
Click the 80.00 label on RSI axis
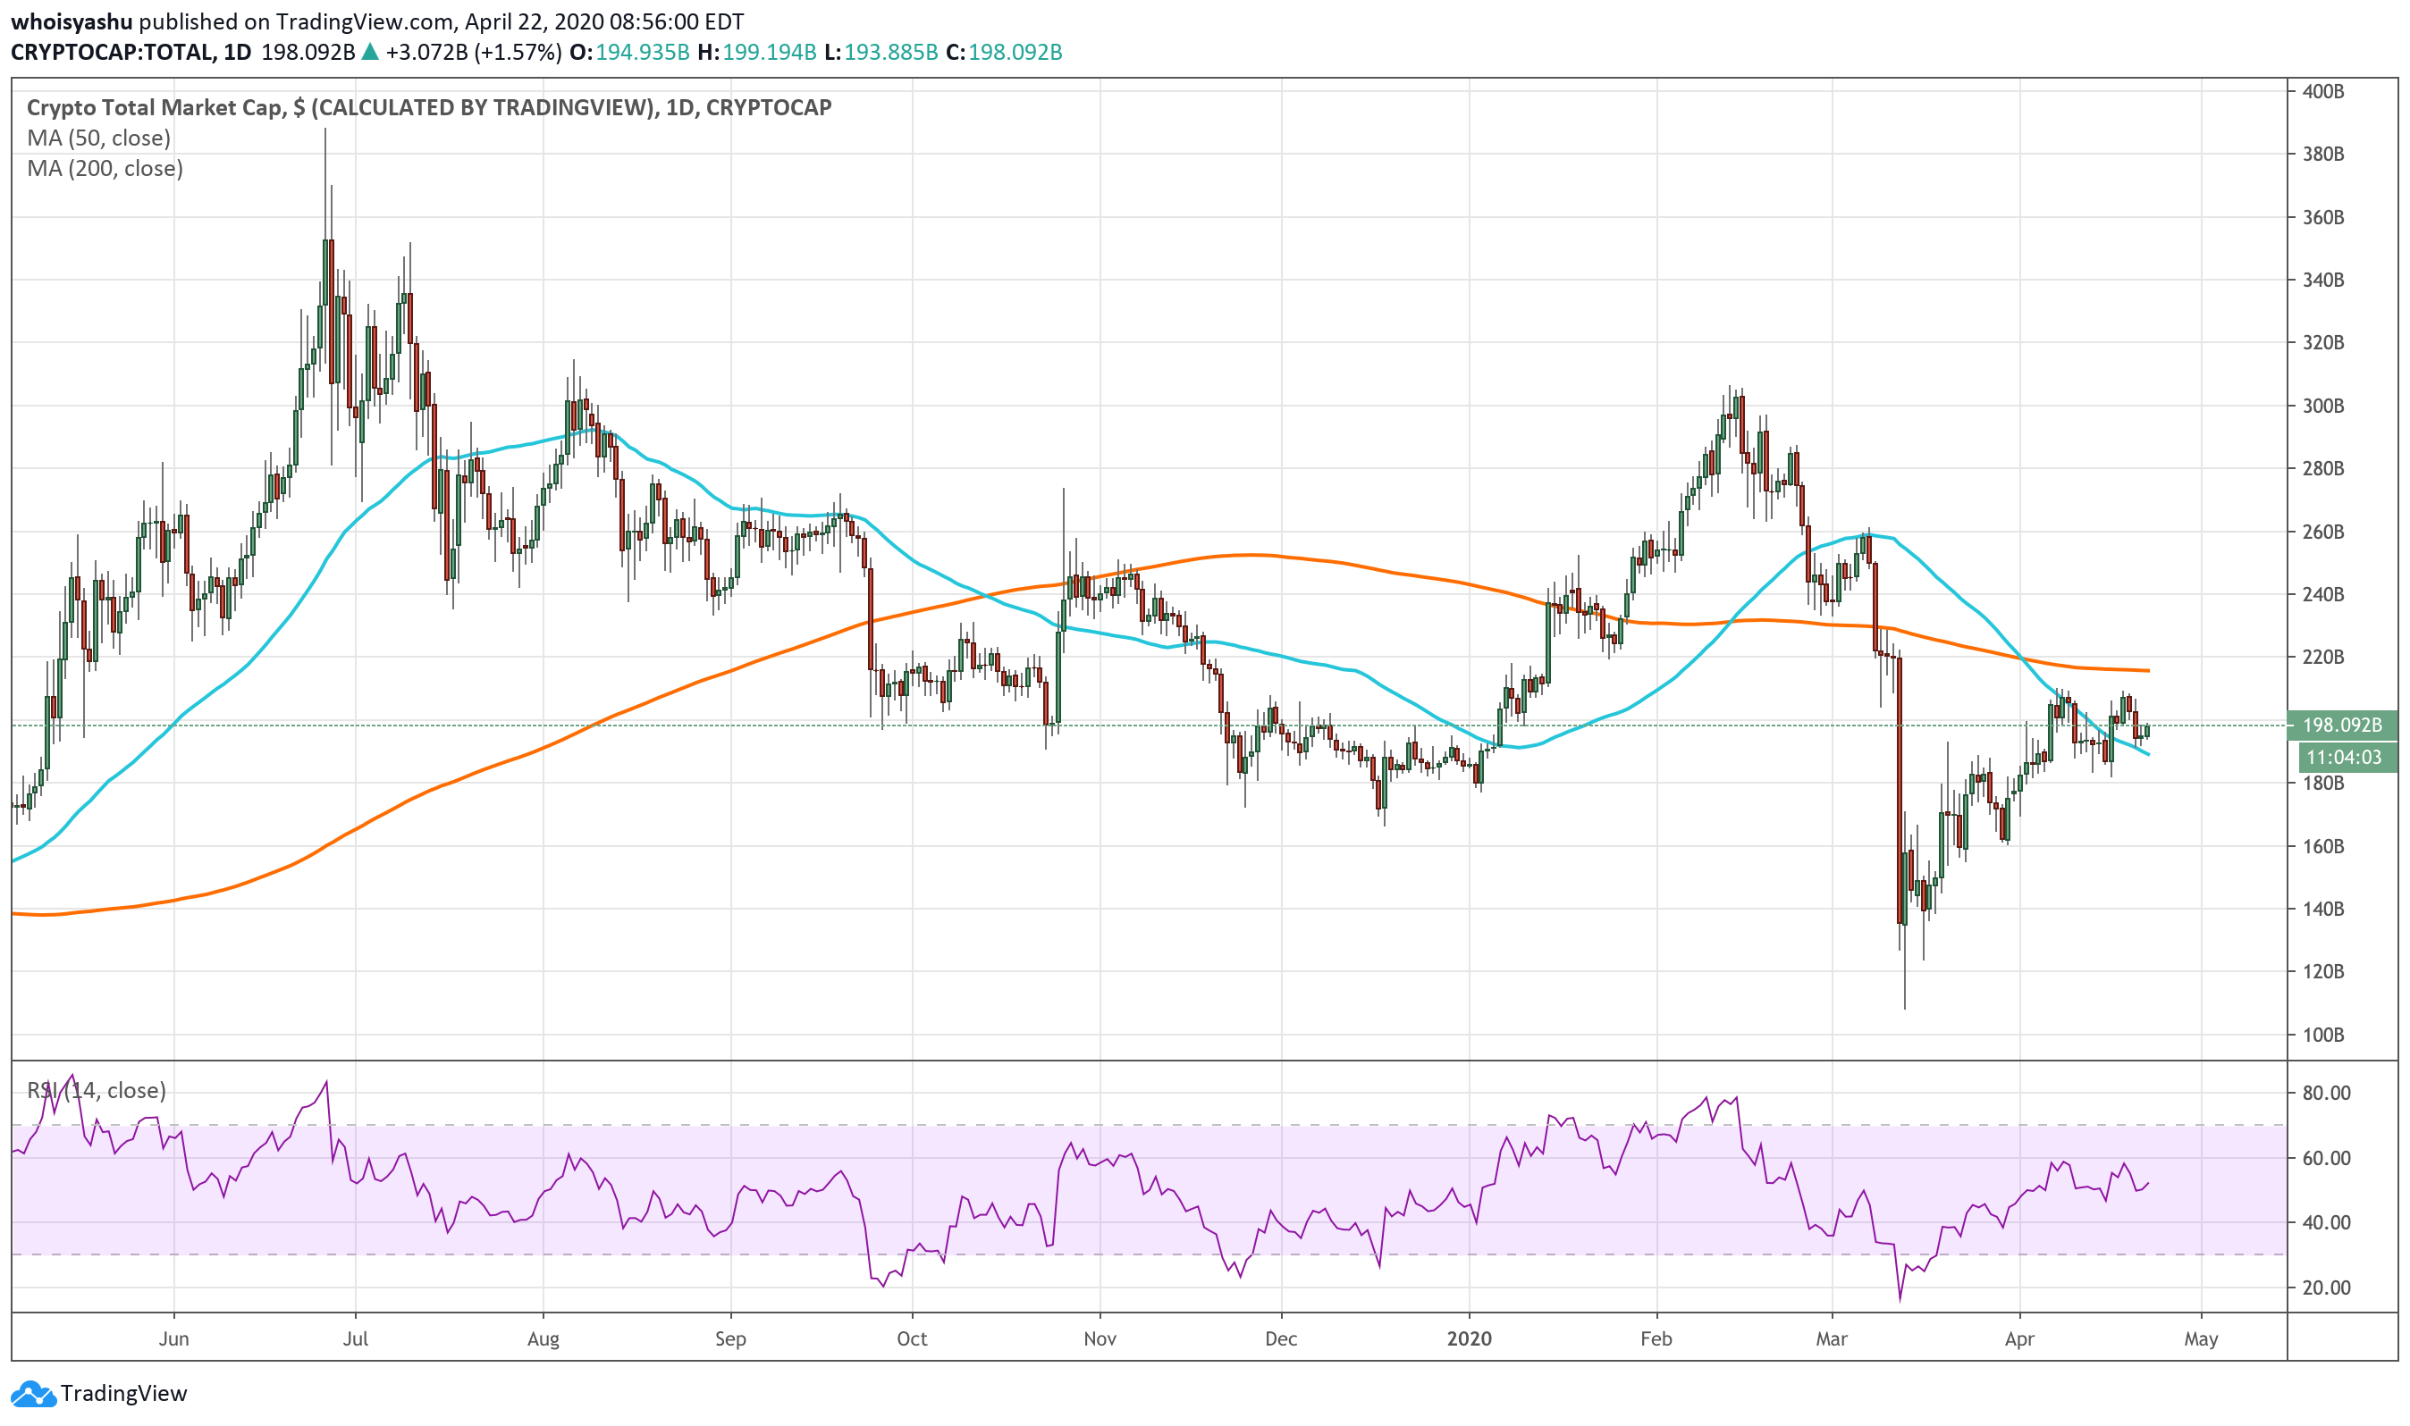[2326, 1093]
